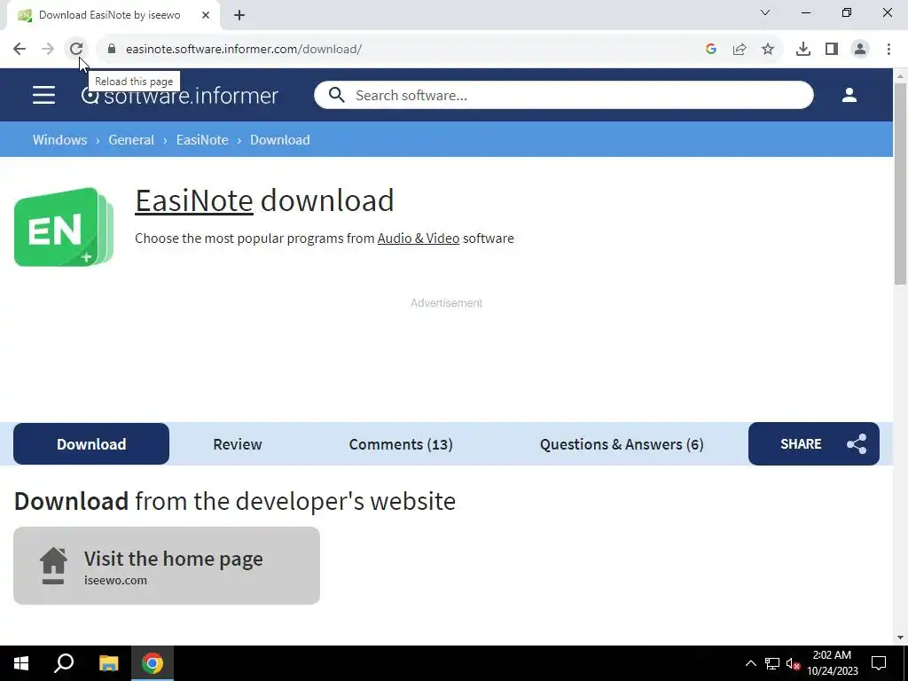The image size is (908, 681).
Task: Click the magnifier icon in search box
Action: 336,95
